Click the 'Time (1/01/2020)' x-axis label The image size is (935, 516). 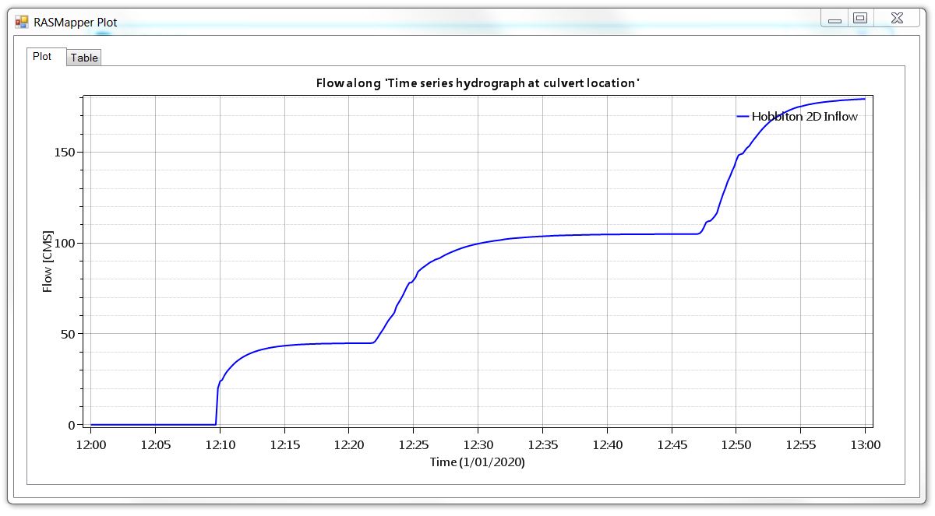[x=478, y=462]
